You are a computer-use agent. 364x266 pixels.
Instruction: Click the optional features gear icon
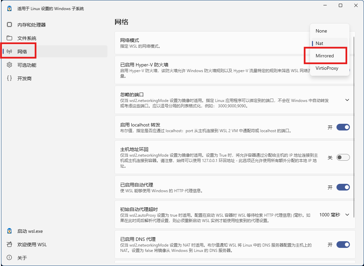[x=9, y=65]
